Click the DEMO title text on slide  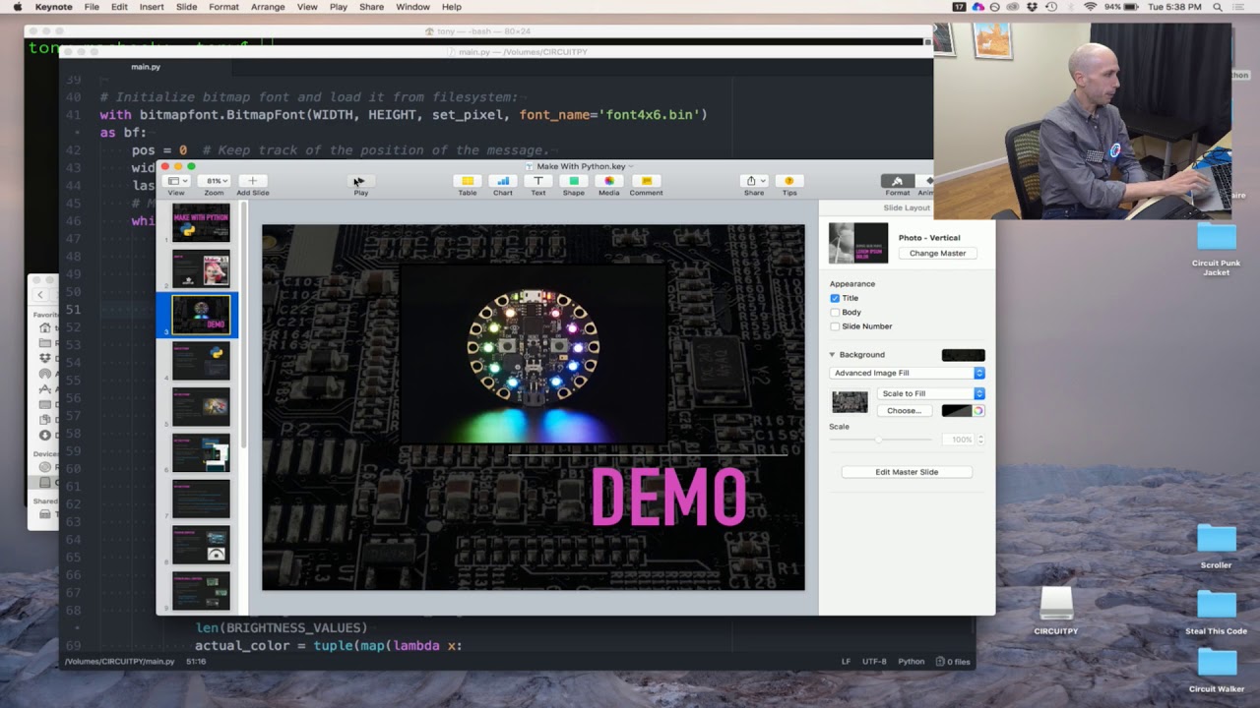click(x=668, y=497)
